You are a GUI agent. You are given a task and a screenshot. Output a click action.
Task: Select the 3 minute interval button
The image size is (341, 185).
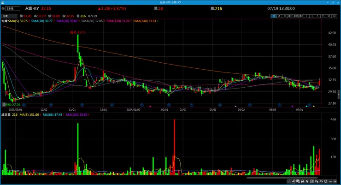point(312,16)
